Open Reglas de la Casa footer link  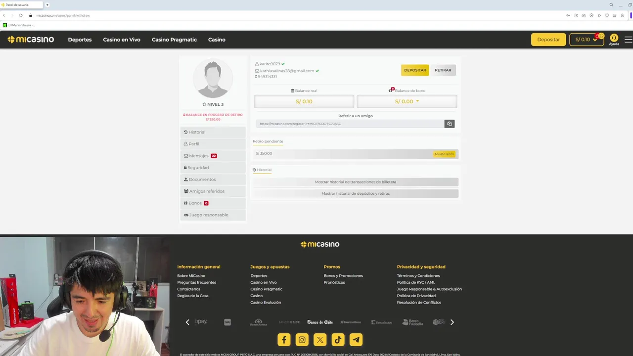tap(192, 296)
